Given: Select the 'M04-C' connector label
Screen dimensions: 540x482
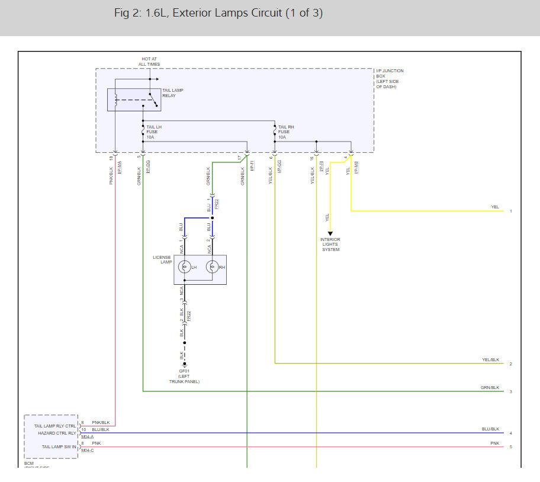Looking at the screenshot, I should tap(88, 451).
